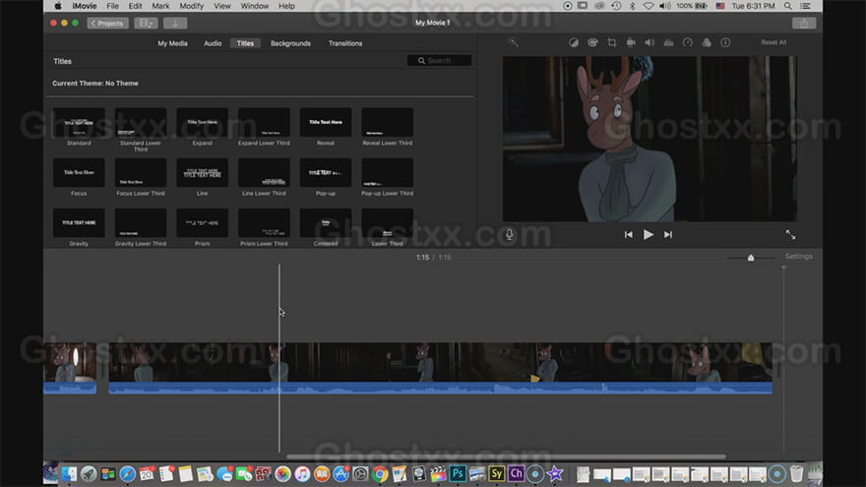Go back to Projects
This screenshot has width=866, height=487.
click(107, 24)
